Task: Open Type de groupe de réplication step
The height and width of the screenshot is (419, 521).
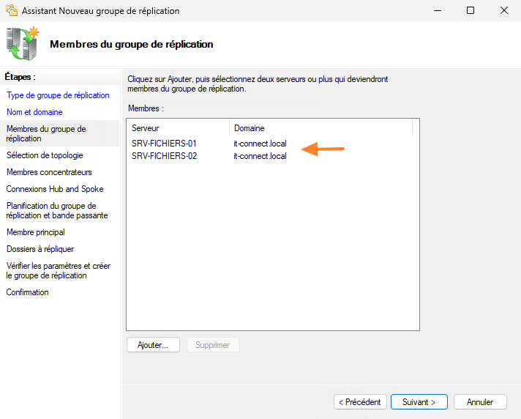Action: click(58, 95)
